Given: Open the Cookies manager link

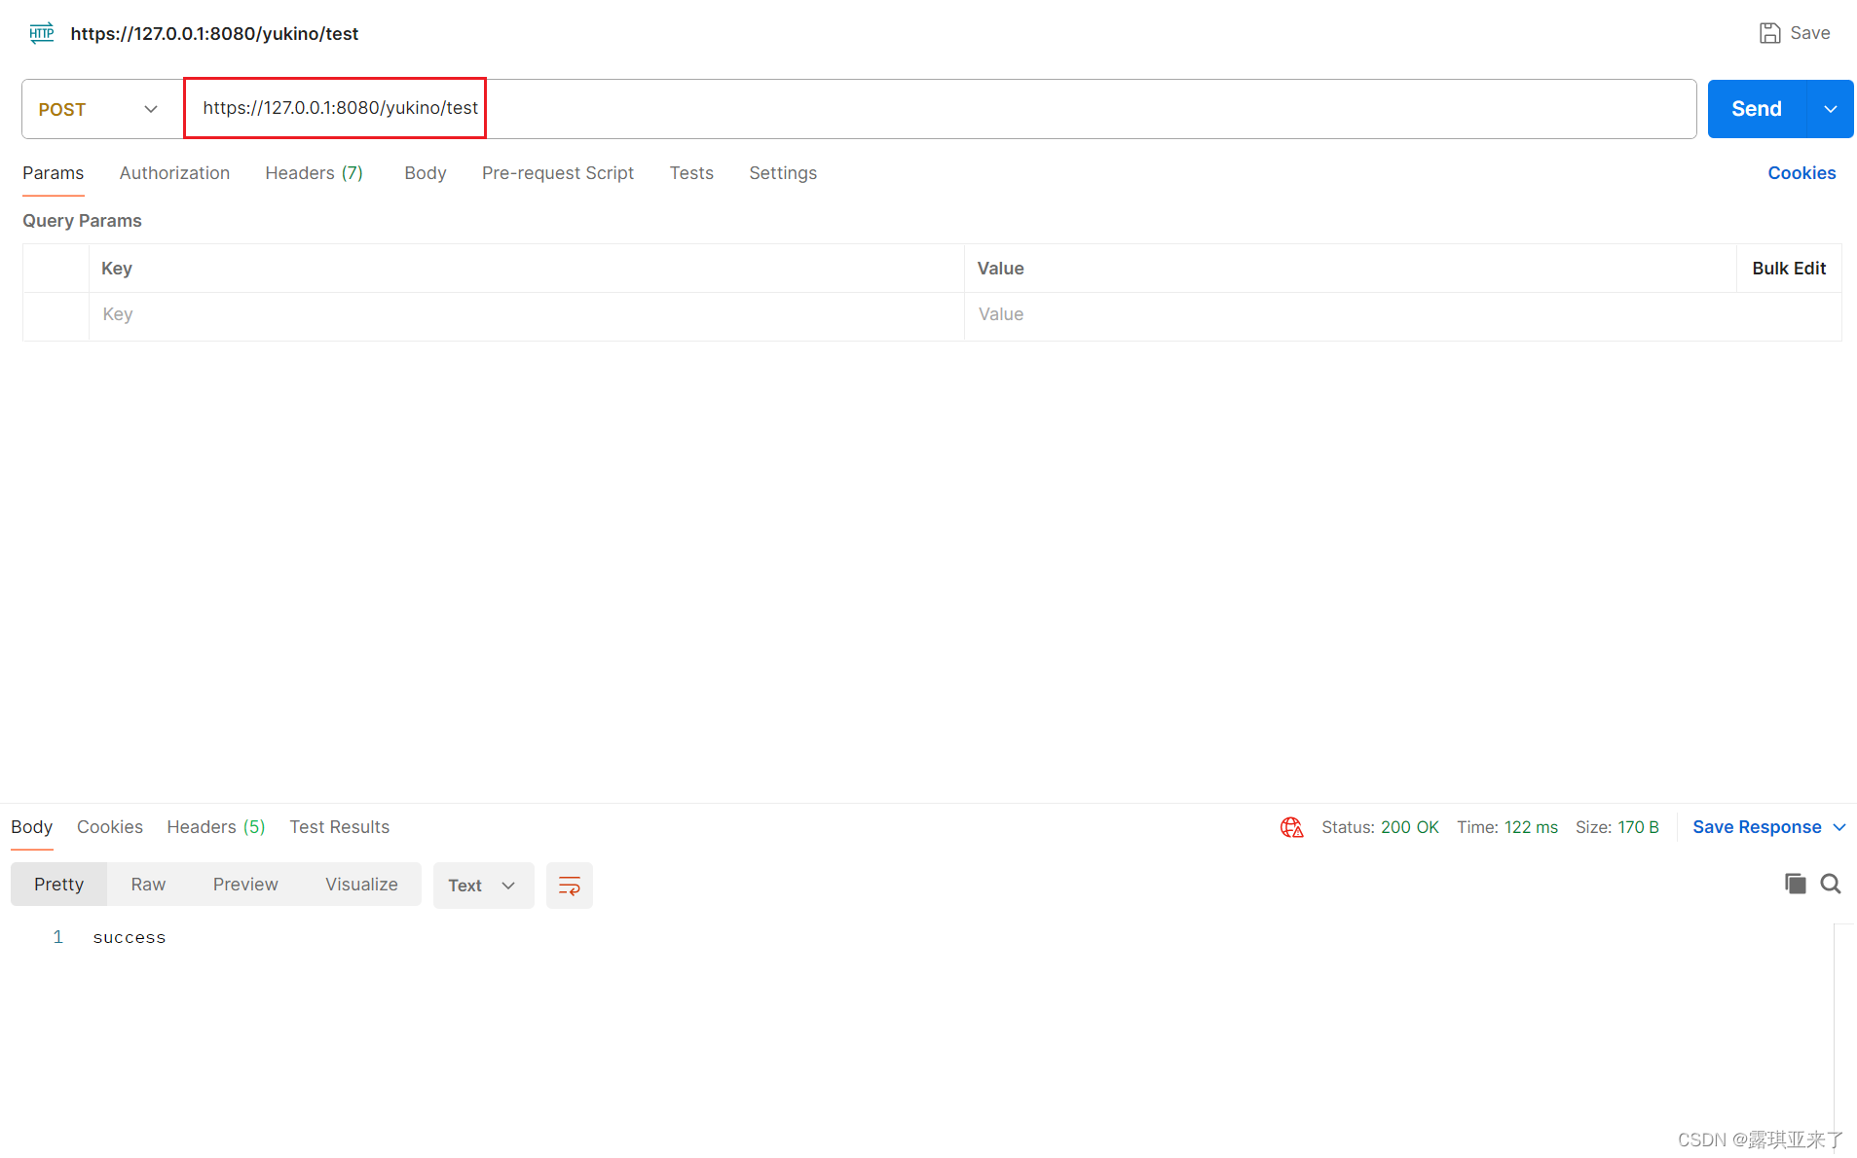Looking at the screenshot, I should coord(1801,172).
